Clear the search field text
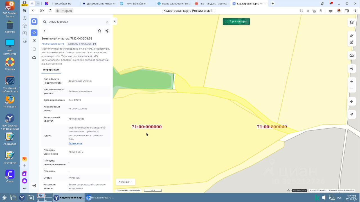This screenshot has width=360, height=202. point(107,22)
